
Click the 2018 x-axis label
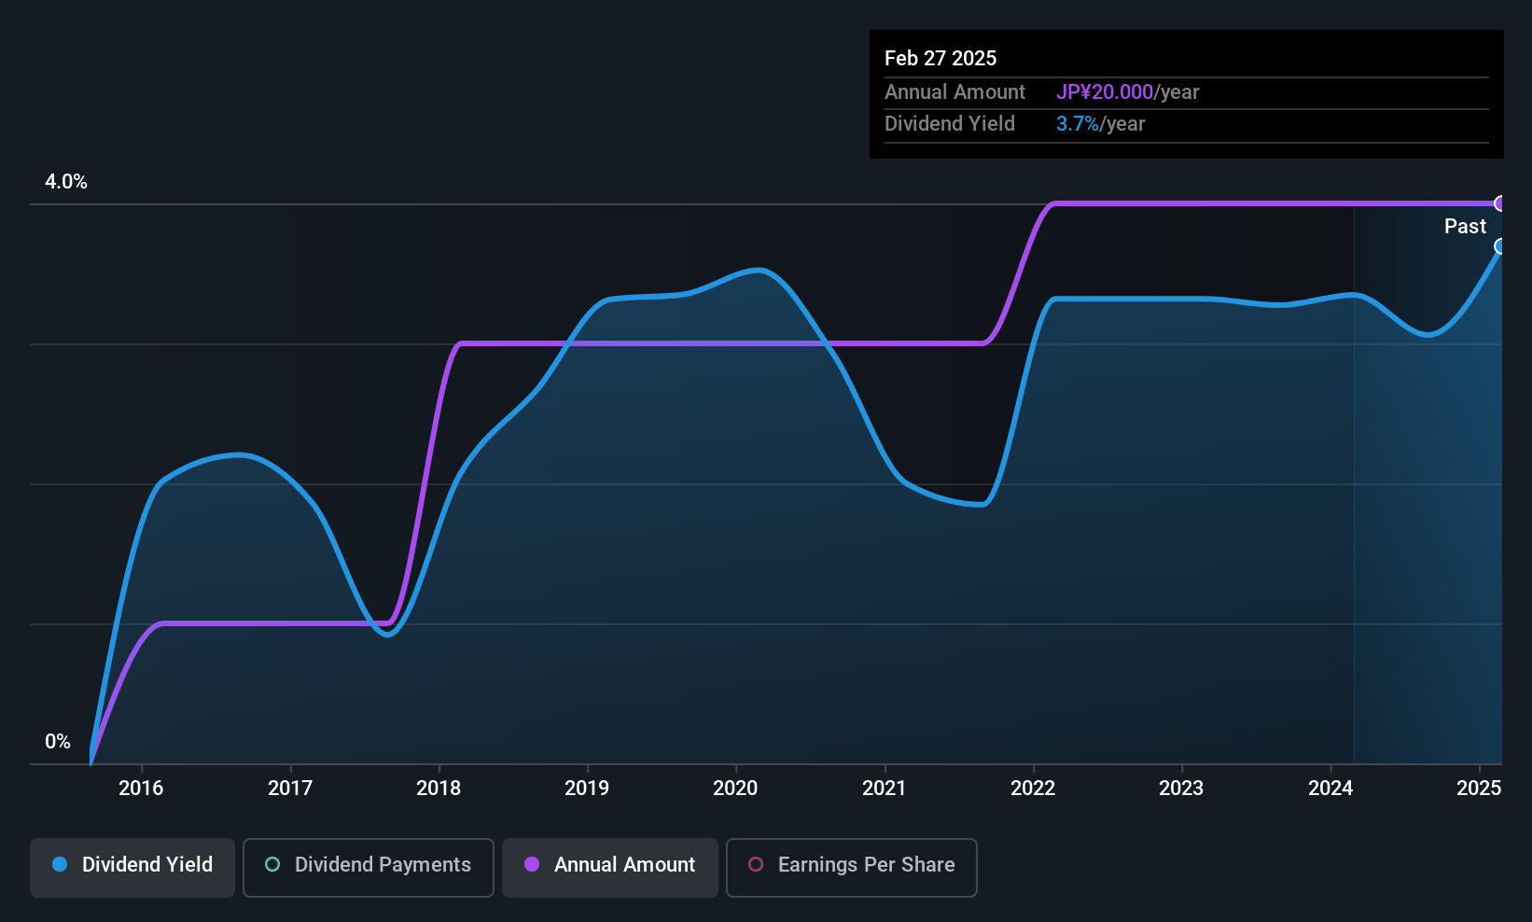439,788
